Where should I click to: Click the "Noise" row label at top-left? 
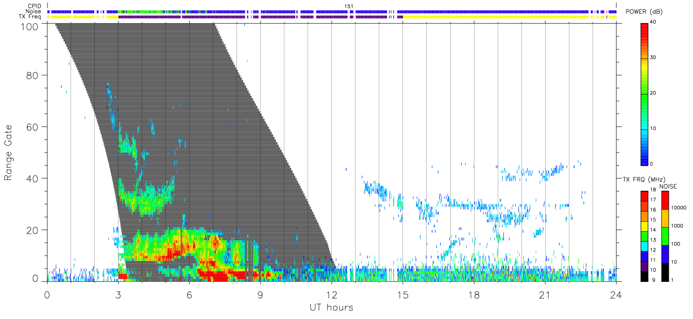[33, 11]
